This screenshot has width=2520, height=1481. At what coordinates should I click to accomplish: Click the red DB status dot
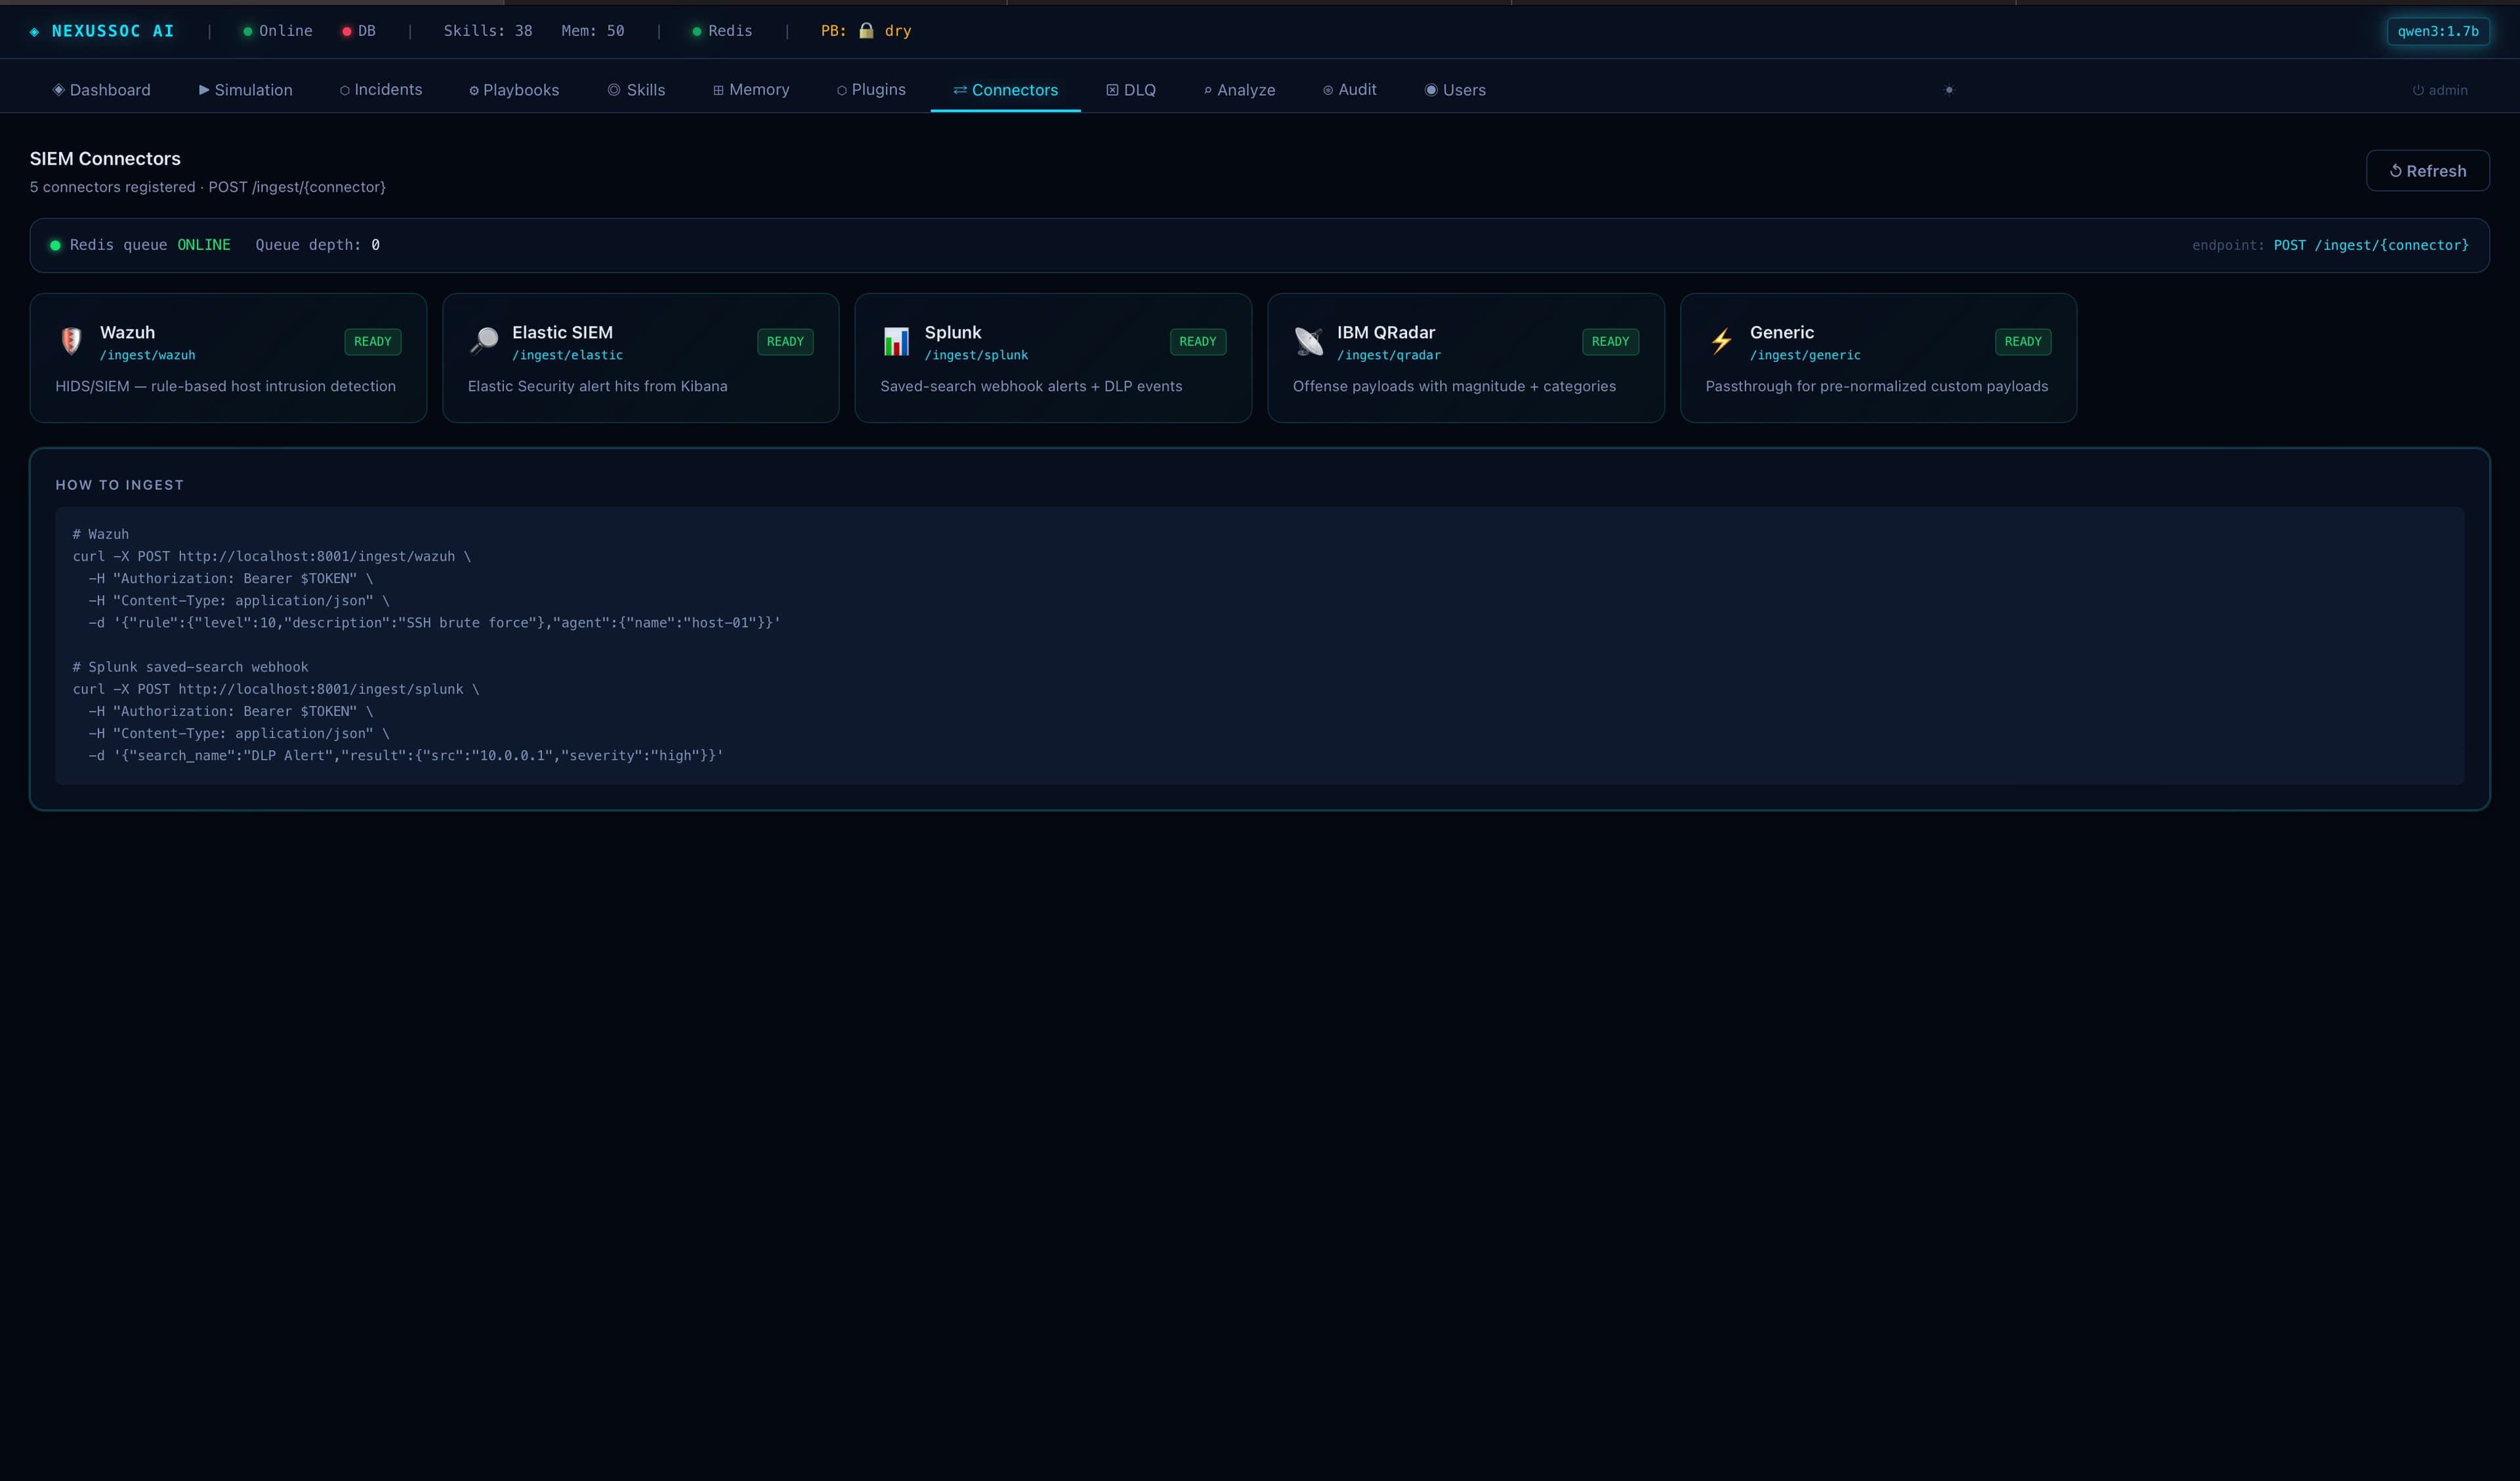click(347, 31)
